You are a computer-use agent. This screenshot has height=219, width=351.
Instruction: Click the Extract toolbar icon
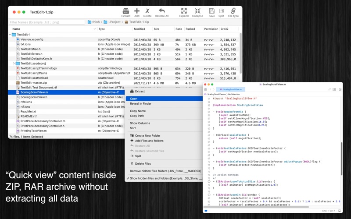tap(126, 11)
